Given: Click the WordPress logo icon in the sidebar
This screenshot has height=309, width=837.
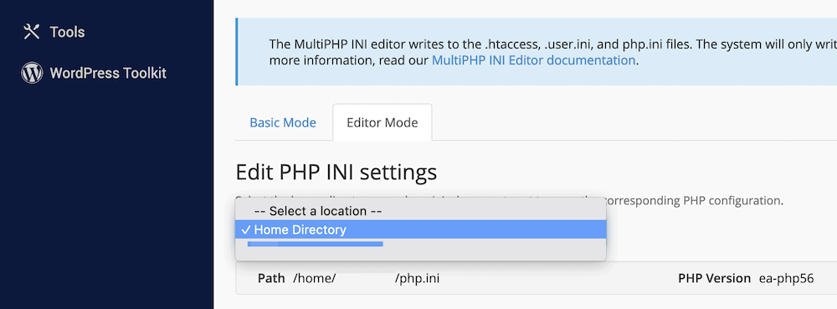Looking at the screenshot, I should point(32,73).
